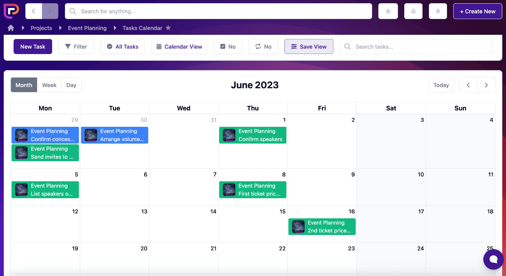Open 2nd ticket price task on June 16
506x276 pixels.
[322, 227]
